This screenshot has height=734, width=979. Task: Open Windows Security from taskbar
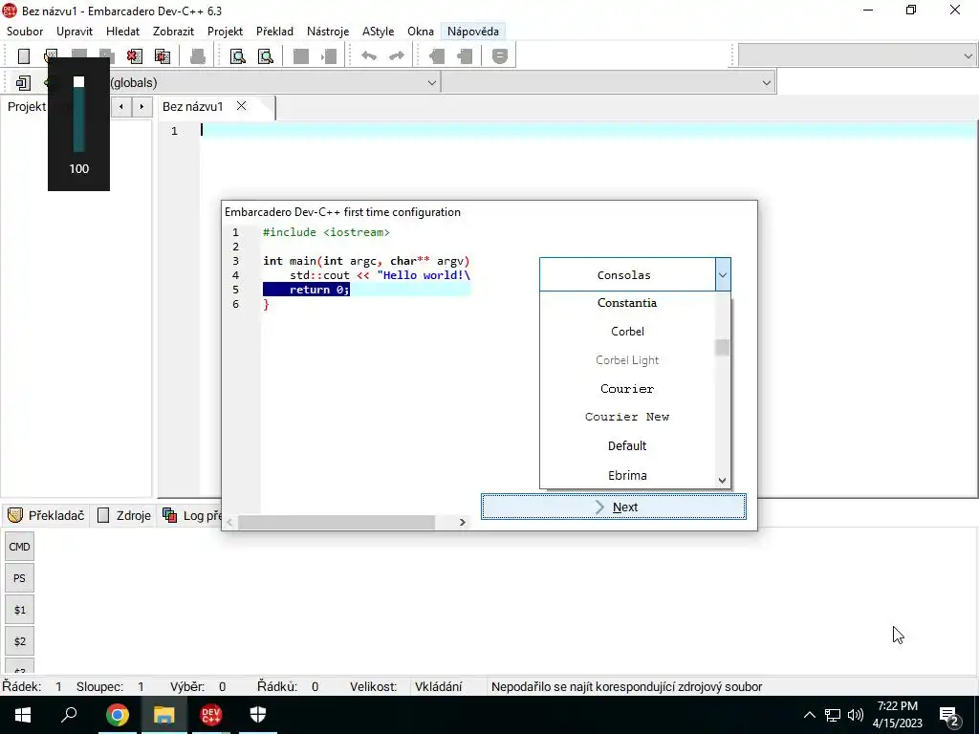(257, 715)
